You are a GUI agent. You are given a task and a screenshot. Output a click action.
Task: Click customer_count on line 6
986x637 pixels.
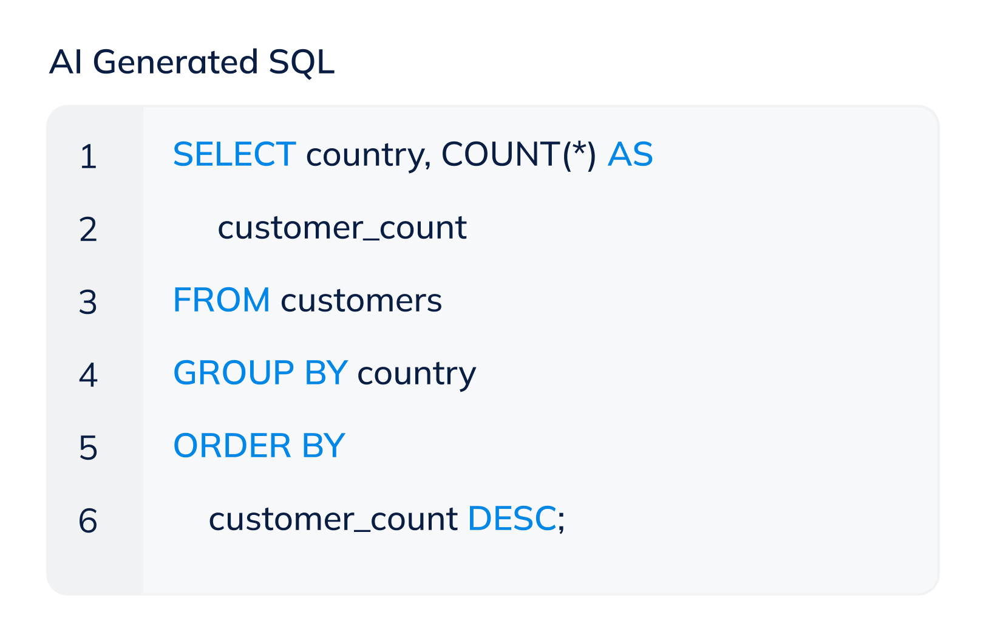[333, 520]
